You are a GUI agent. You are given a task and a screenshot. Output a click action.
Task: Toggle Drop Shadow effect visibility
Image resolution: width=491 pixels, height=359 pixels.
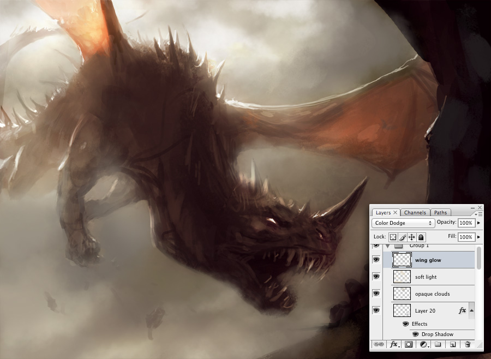(x=416, y=334)
